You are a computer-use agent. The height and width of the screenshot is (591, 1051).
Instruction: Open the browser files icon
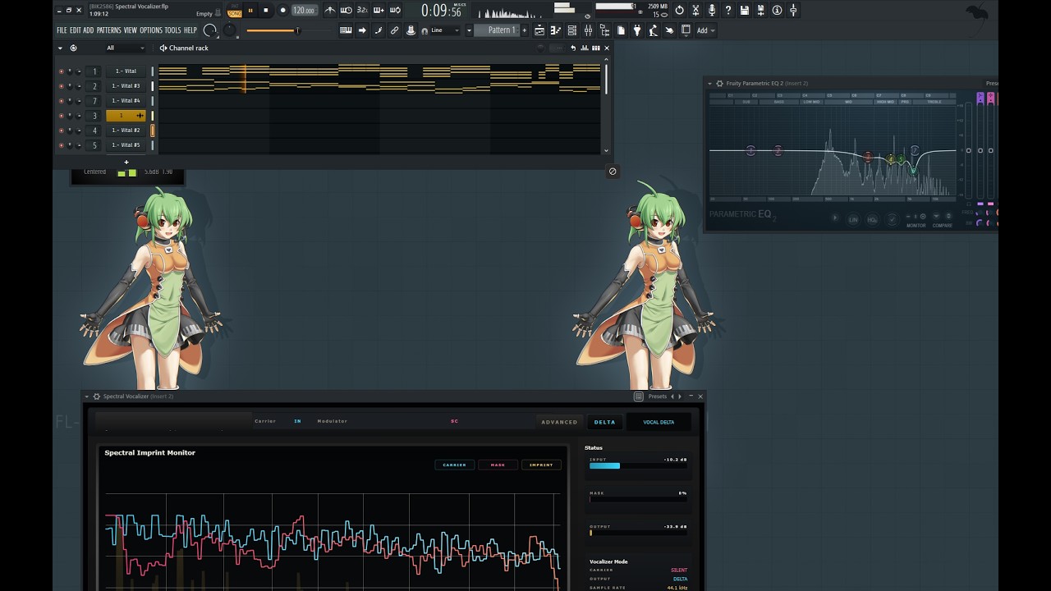coord(605,30)
